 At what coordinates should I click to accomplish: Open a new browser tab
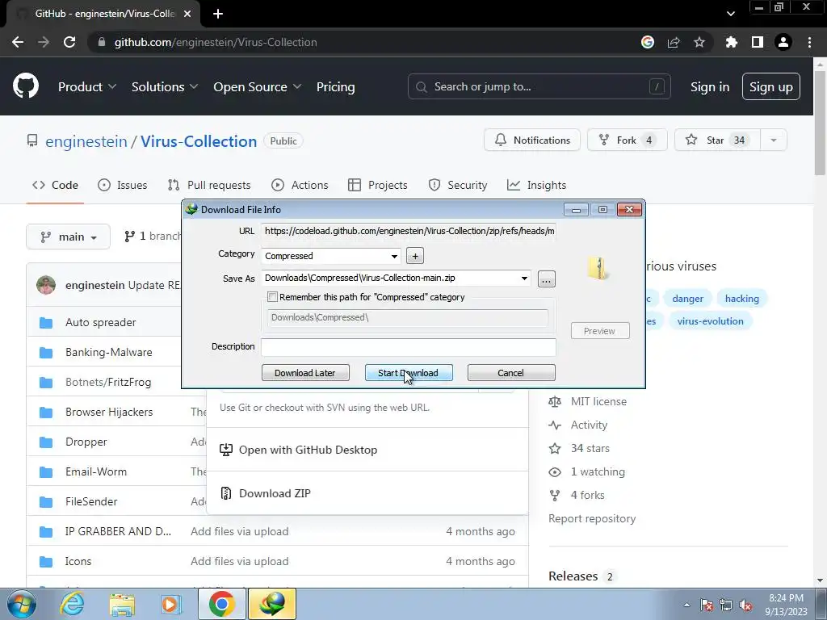218,14
